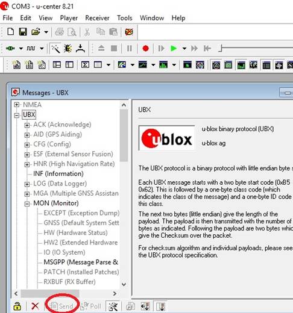Collapse the MON (Monitor) tree node

27,203
